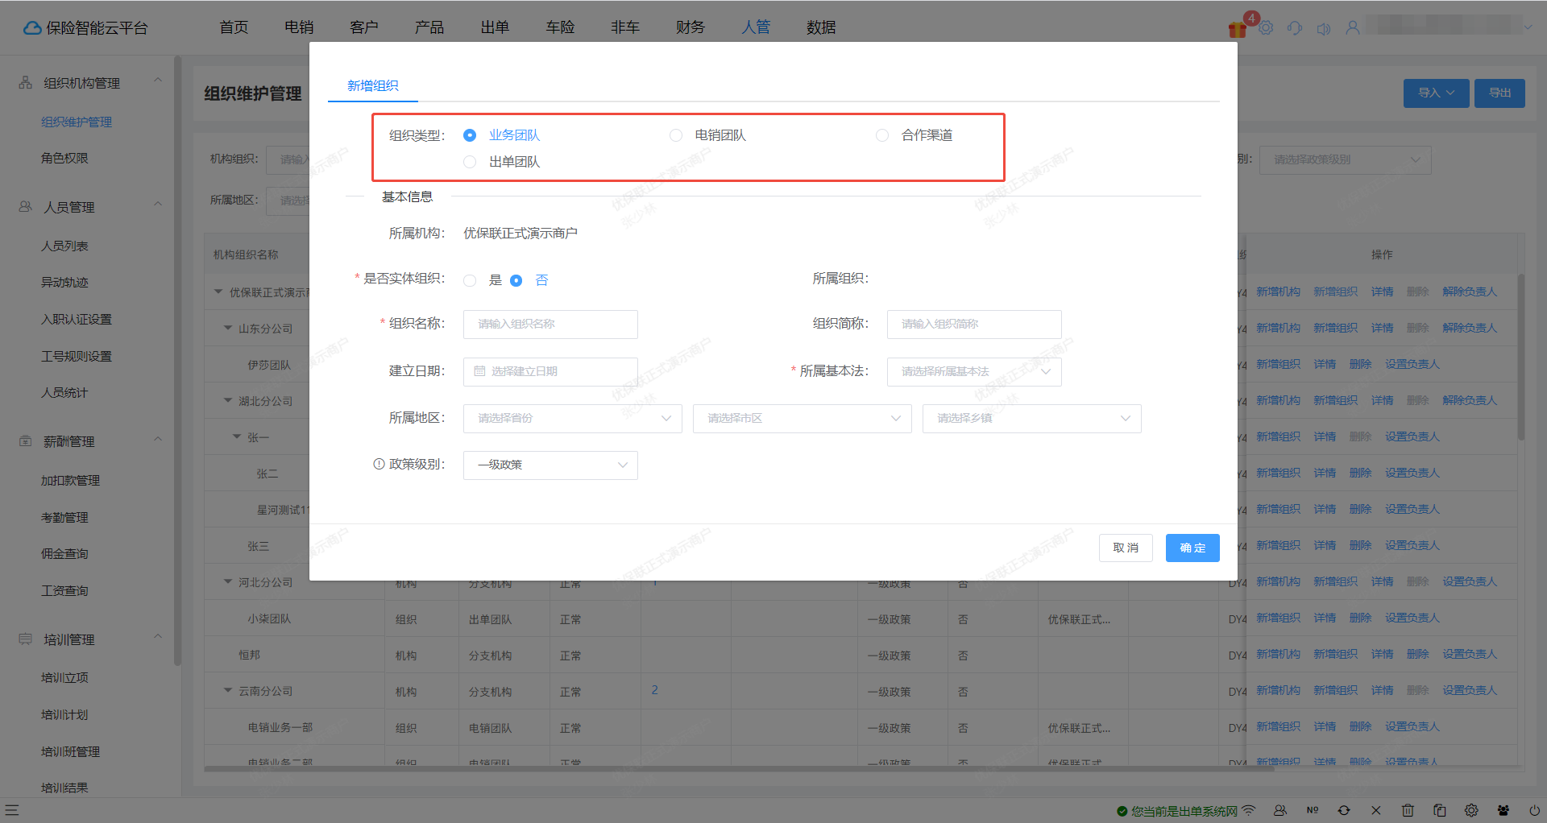The width and height of the screenshot is (1547, 823).
Task: Click the power icon in status bar
Action: [1534, 810]
